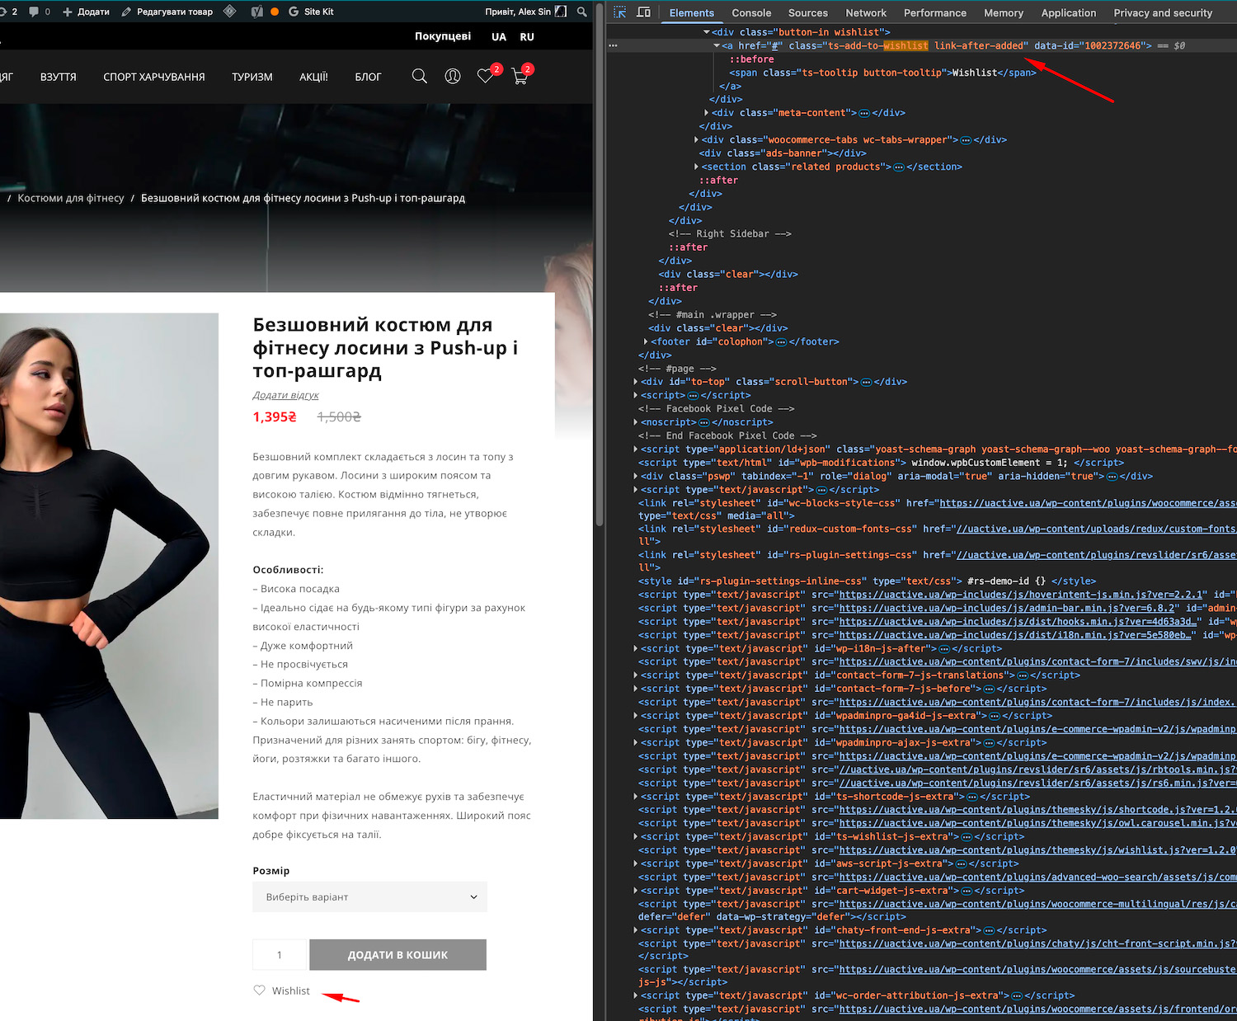Click the heart icon beside Wishlist
Screen dimensions: 1237x1021
(260, 990)
